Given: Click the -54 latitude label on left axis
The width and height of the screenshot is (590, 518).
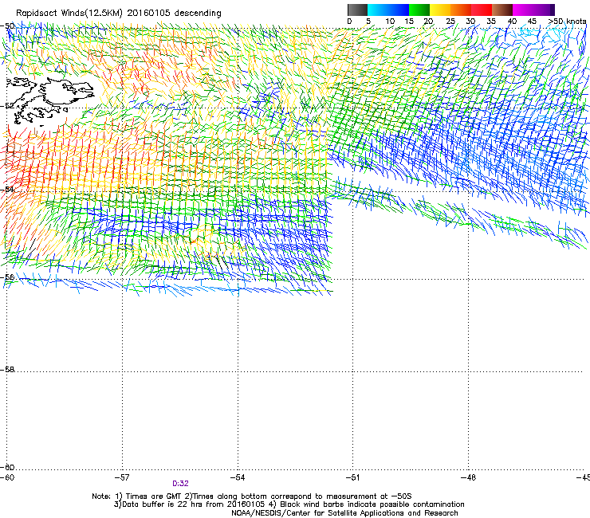Looking at the screenshot, I should coord(7,189).
